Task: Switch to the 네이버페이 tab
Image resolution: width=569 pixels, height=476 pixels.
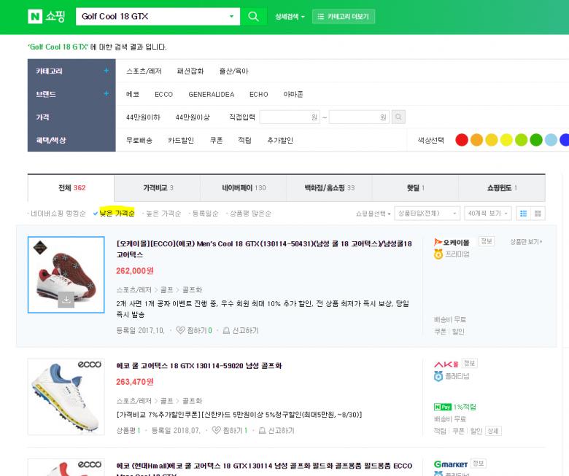Action: click(244, 188)
